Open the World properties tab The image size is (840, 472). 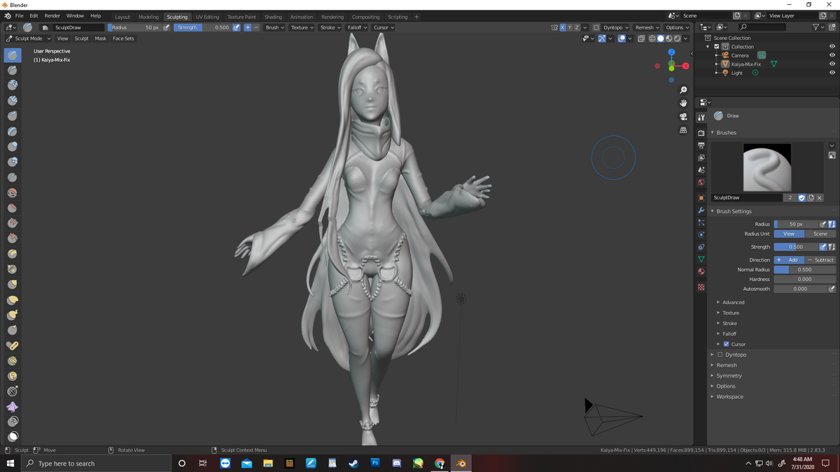[x=701, y=183]
